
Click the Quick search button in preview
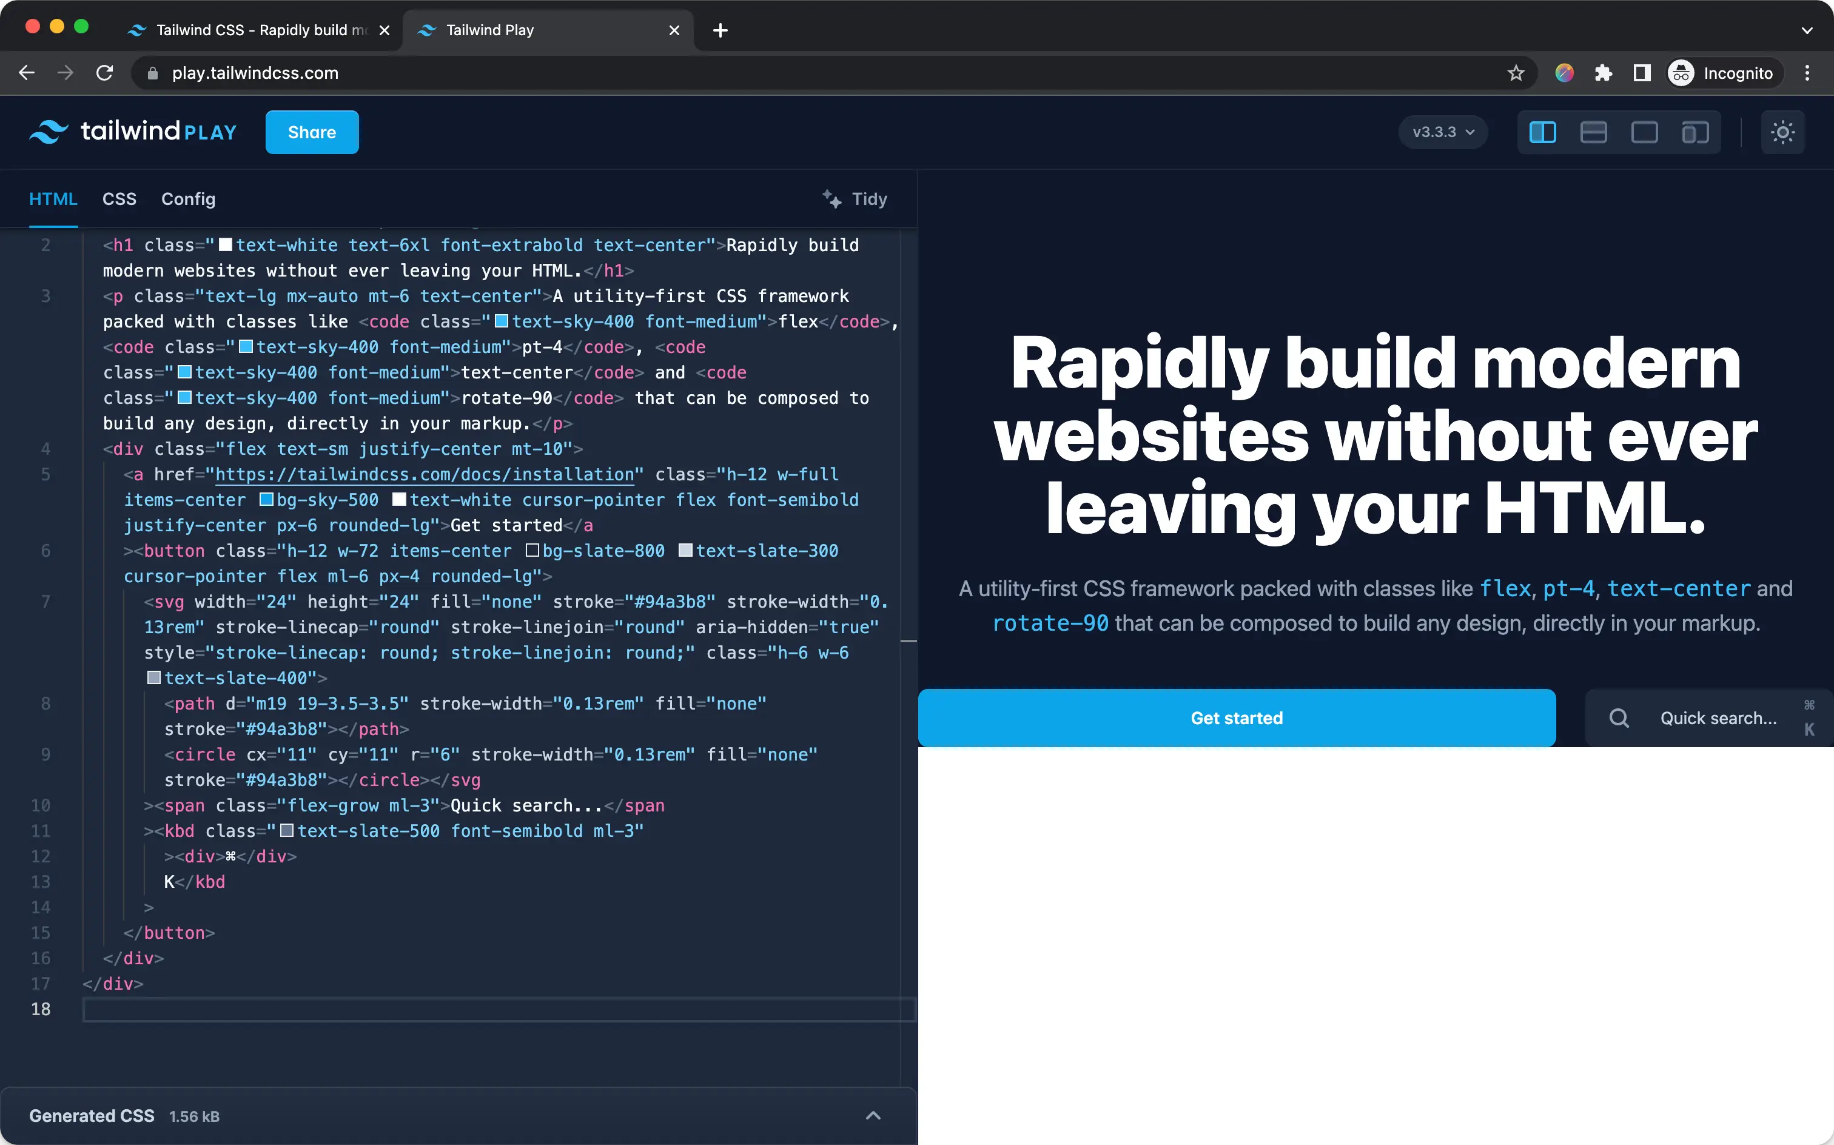1709,718
